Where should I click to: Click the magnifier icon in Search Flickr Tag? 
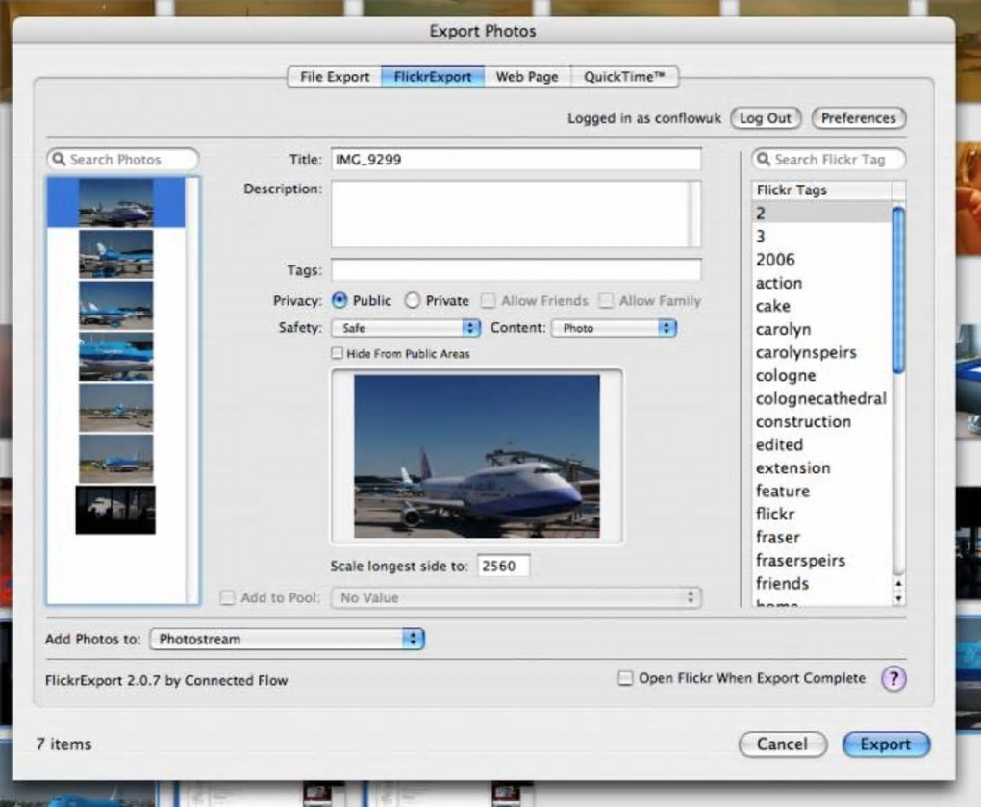coord(764,160)
